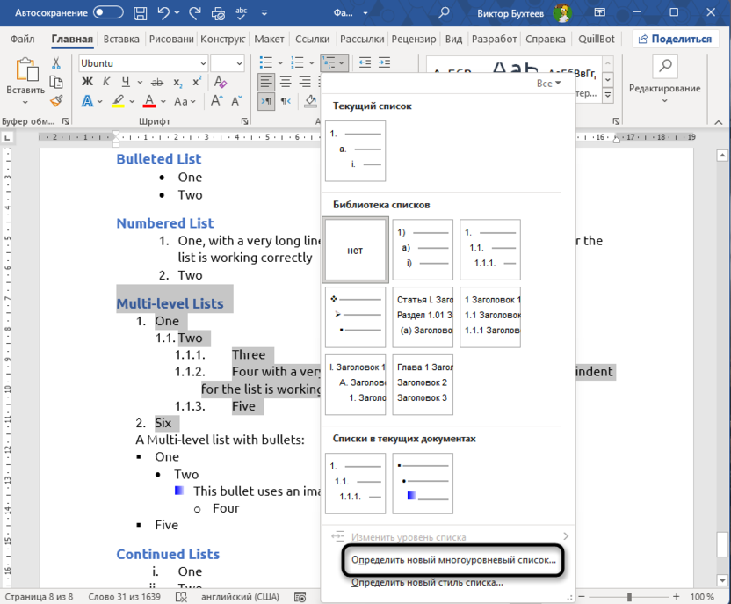The width and height of the screenshot is (731, 604).
Task: Expand the underline style dropdown arrow
Action: [x=139, y=81]
